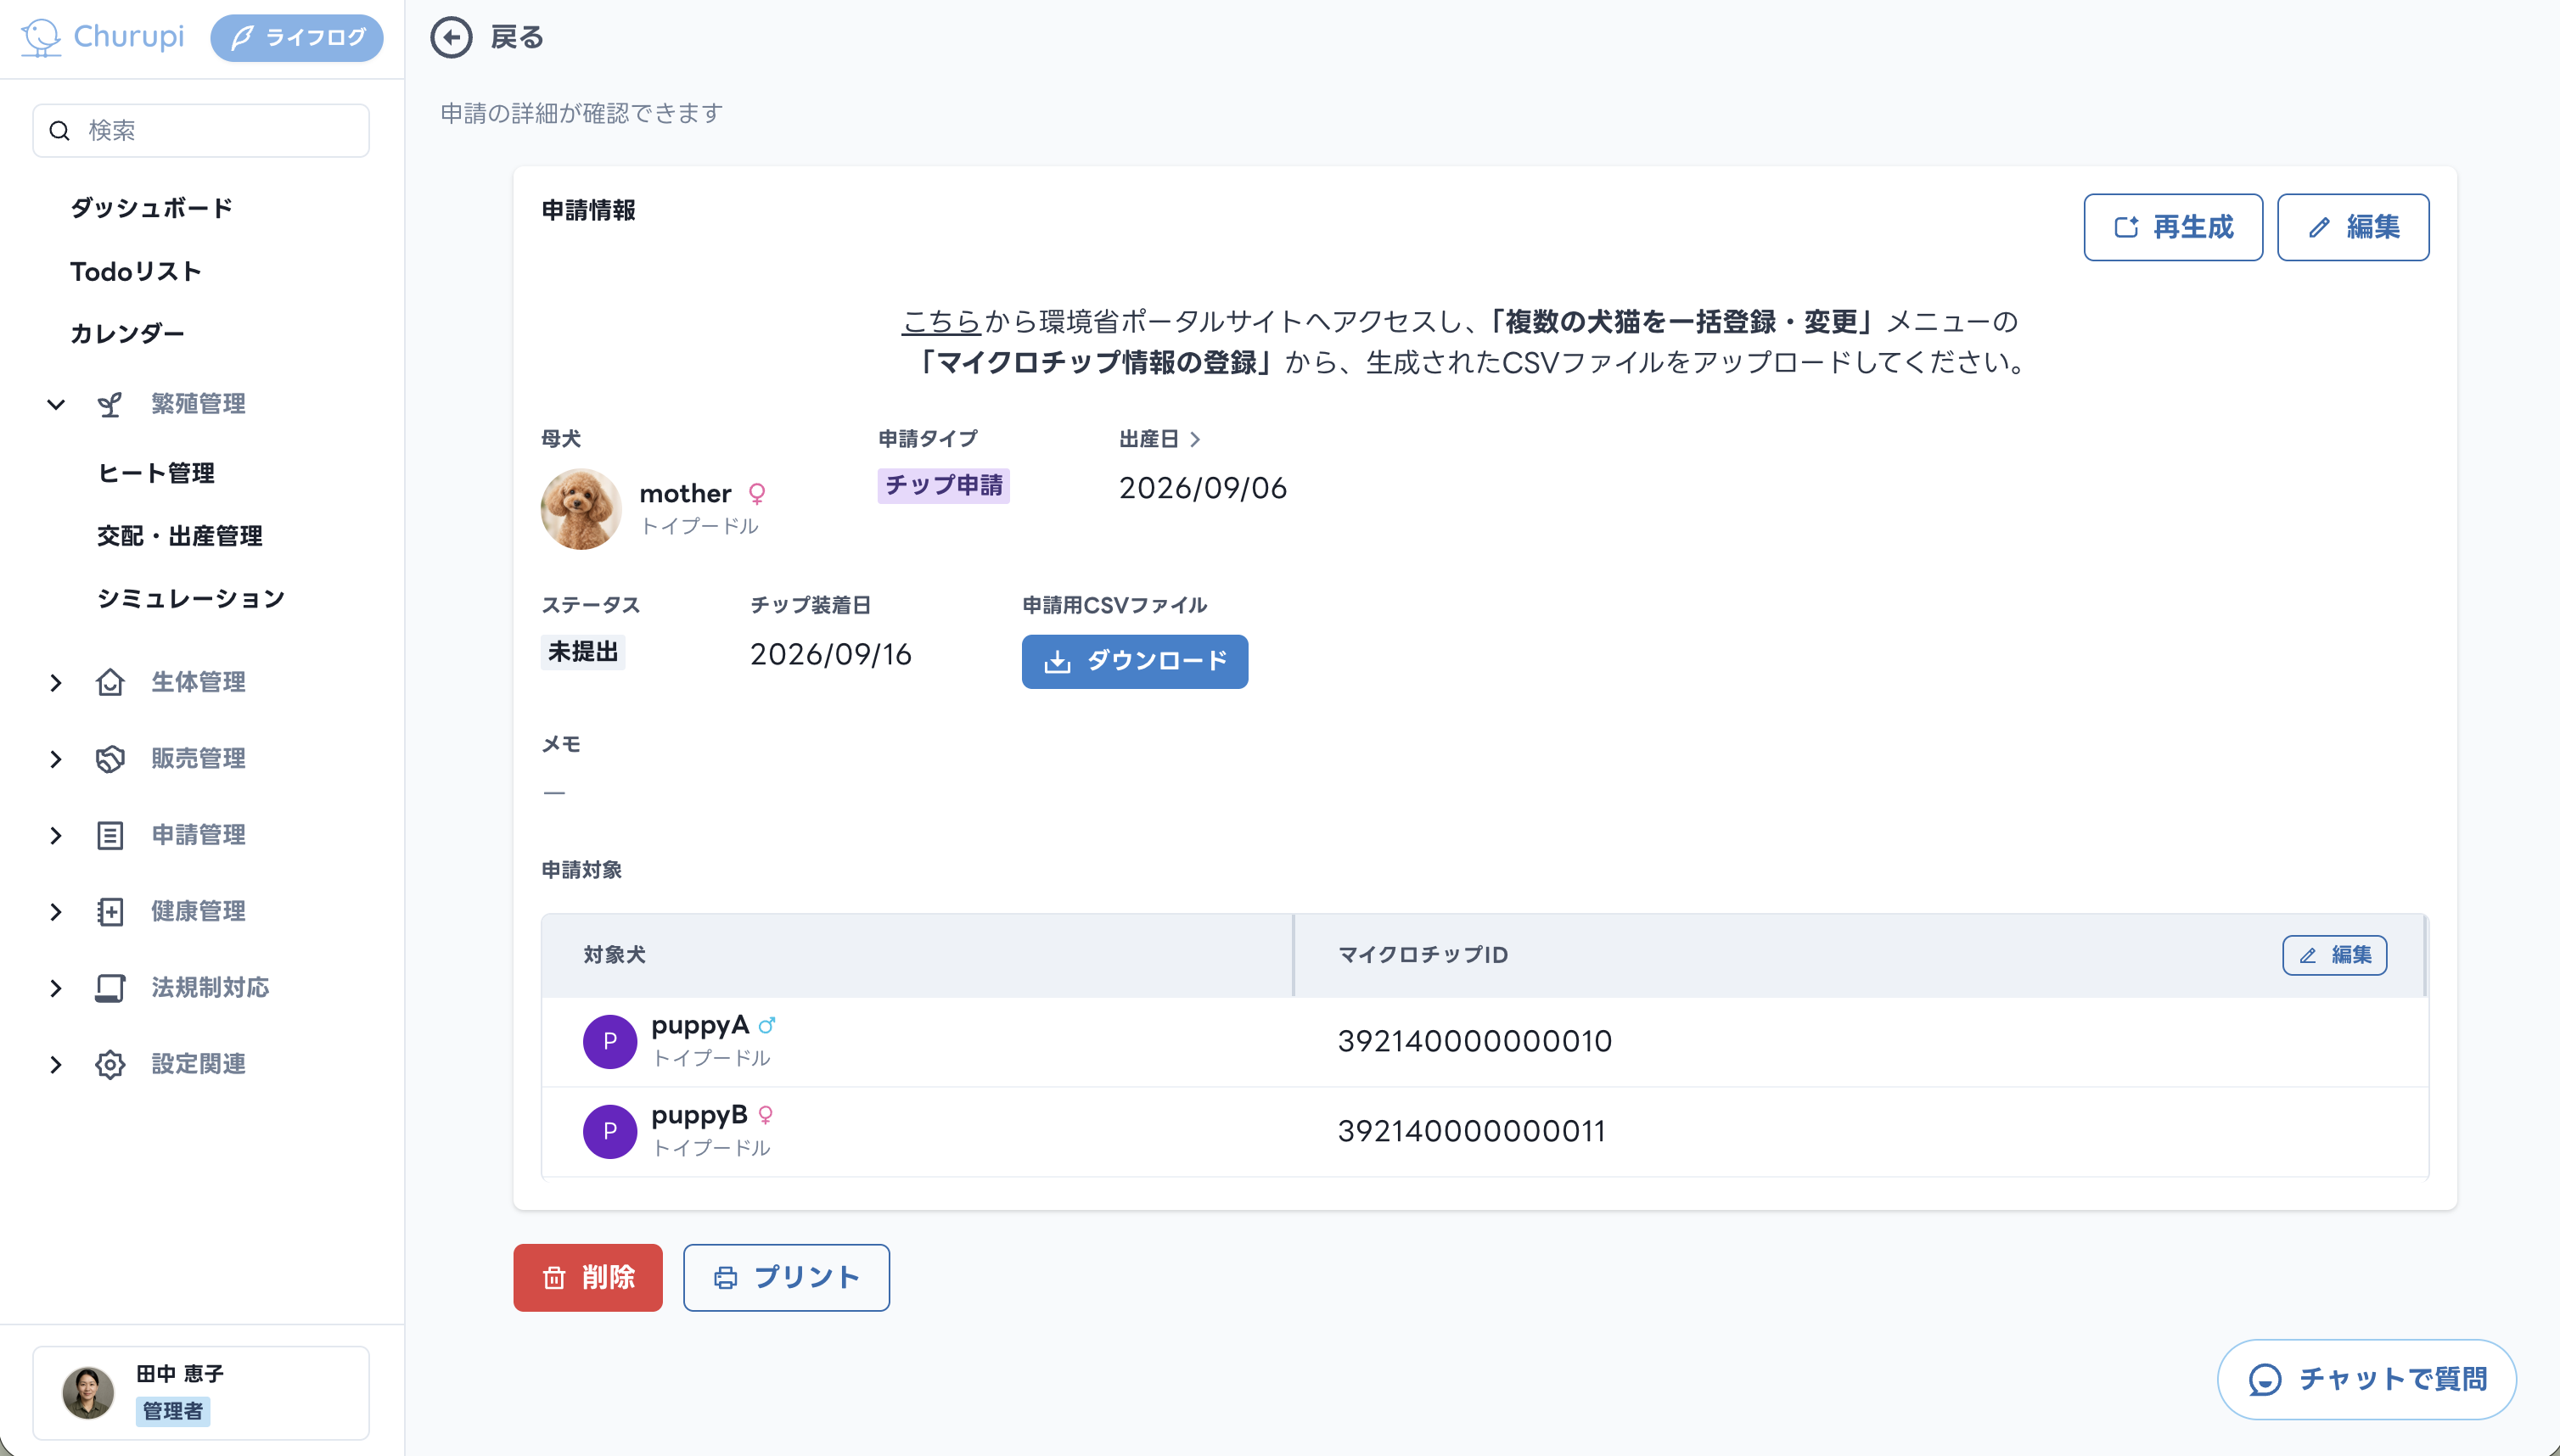
Task: Click the 販売管理 handshake icon
Action: 110,759
